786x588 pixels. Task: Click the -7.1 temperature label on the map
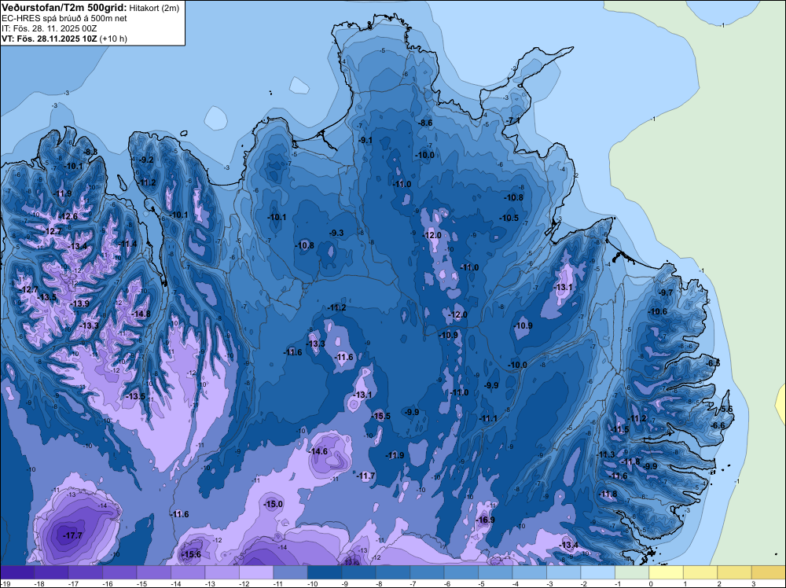point(512,121)
